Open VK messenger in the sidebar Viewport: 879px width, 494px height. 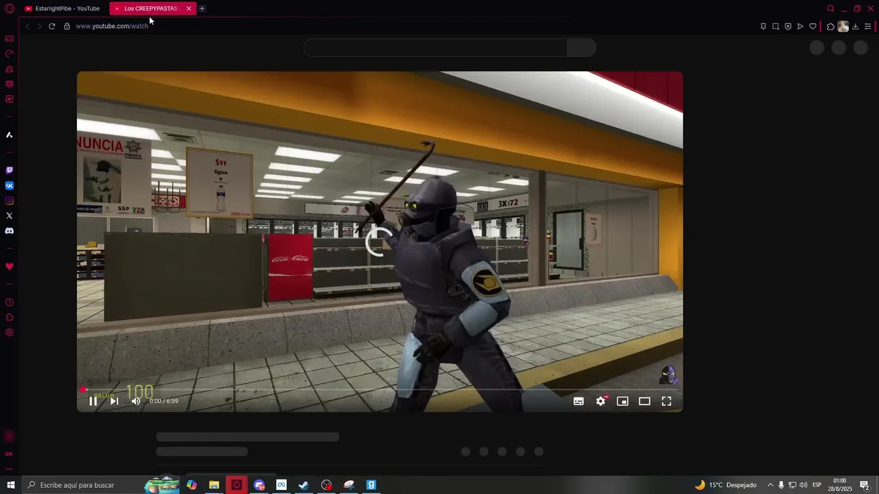pos(9,185)
